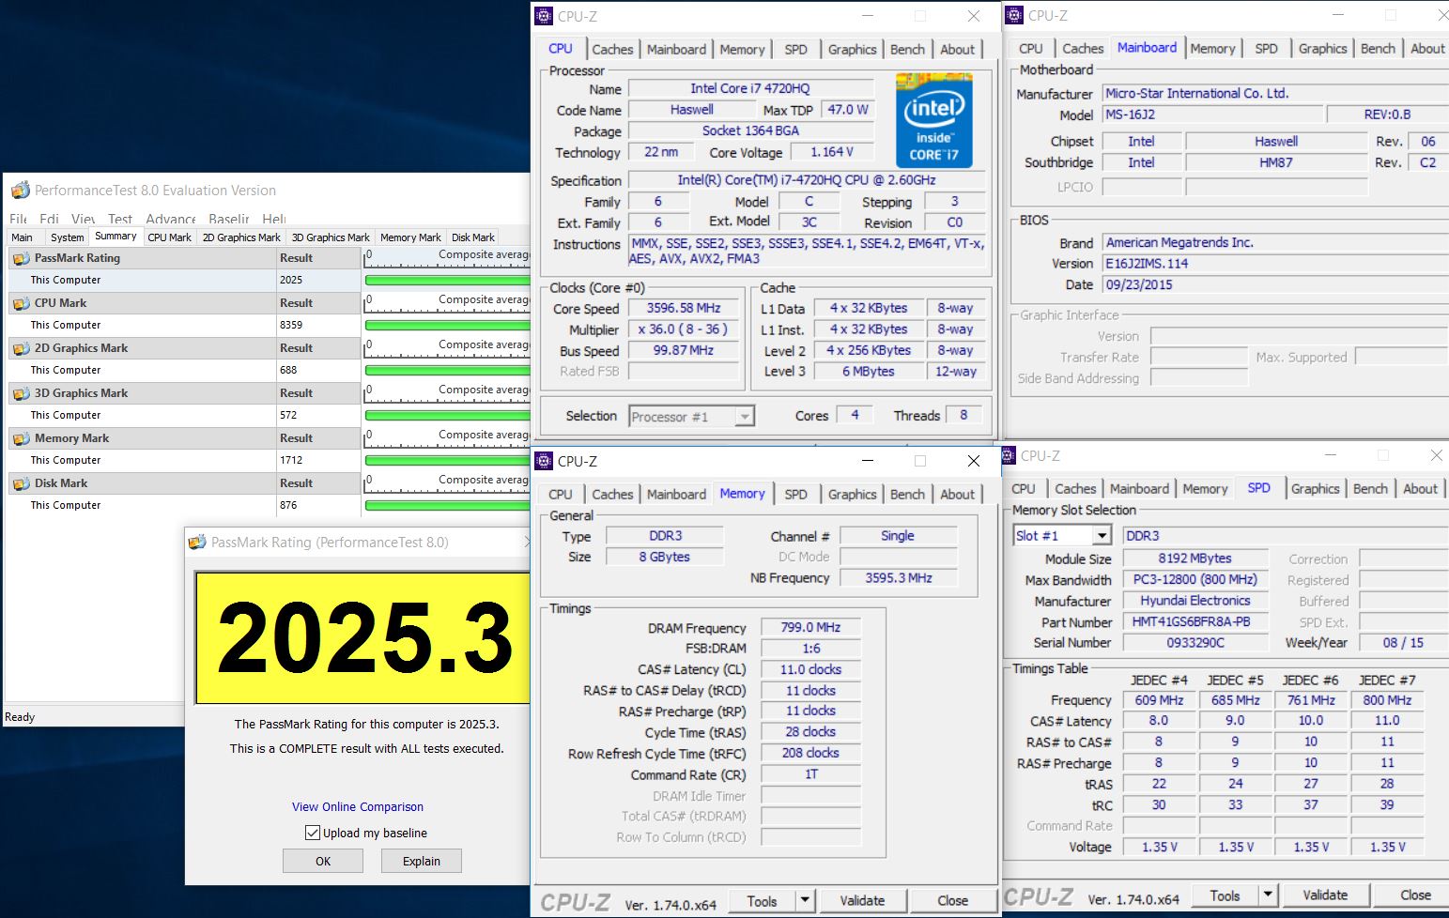Screen dimensions: 1449x918
Task: Click the PassMark Rating row icon
Action: [x=21, y=258]
